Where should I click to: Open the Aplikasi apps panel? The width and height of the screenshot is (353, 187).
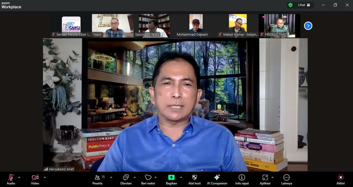[x=265, y=179]
